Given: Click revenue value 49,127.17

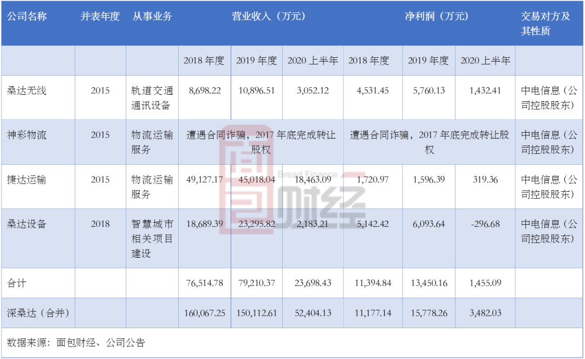Looking at the screenshot, I should pos(204,180).
